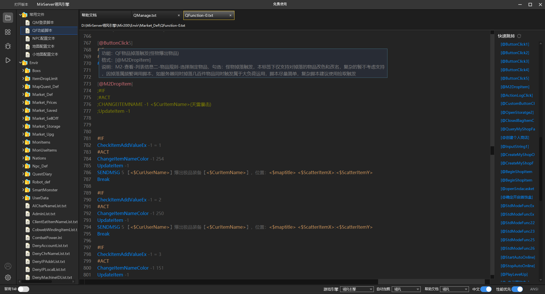Expand the Market_Def folder
The width and height of the screenshot is (545, 294).
pos(23,95)
